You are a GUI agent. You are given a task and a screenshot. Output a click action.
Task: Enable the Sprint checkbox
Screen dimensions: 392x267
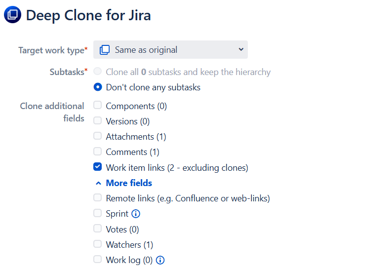(98, 213)
